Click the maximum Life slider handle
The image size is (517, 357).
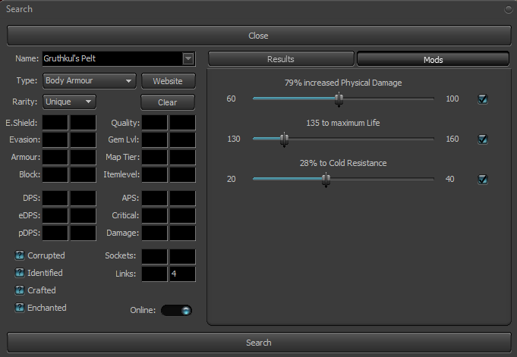pos(284,139)
